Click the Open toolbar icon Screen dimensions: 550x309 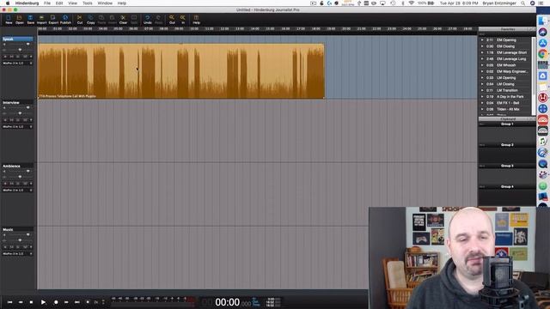click(x=19, y=20)
